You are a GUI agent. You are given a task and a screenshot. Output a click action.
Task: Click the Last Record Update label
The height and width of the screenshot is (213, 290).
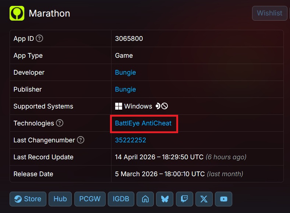[43, 157]
